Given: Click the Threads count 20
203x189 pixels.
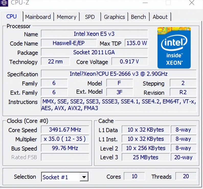Looking at the screenshot, I should pos(186,176).
